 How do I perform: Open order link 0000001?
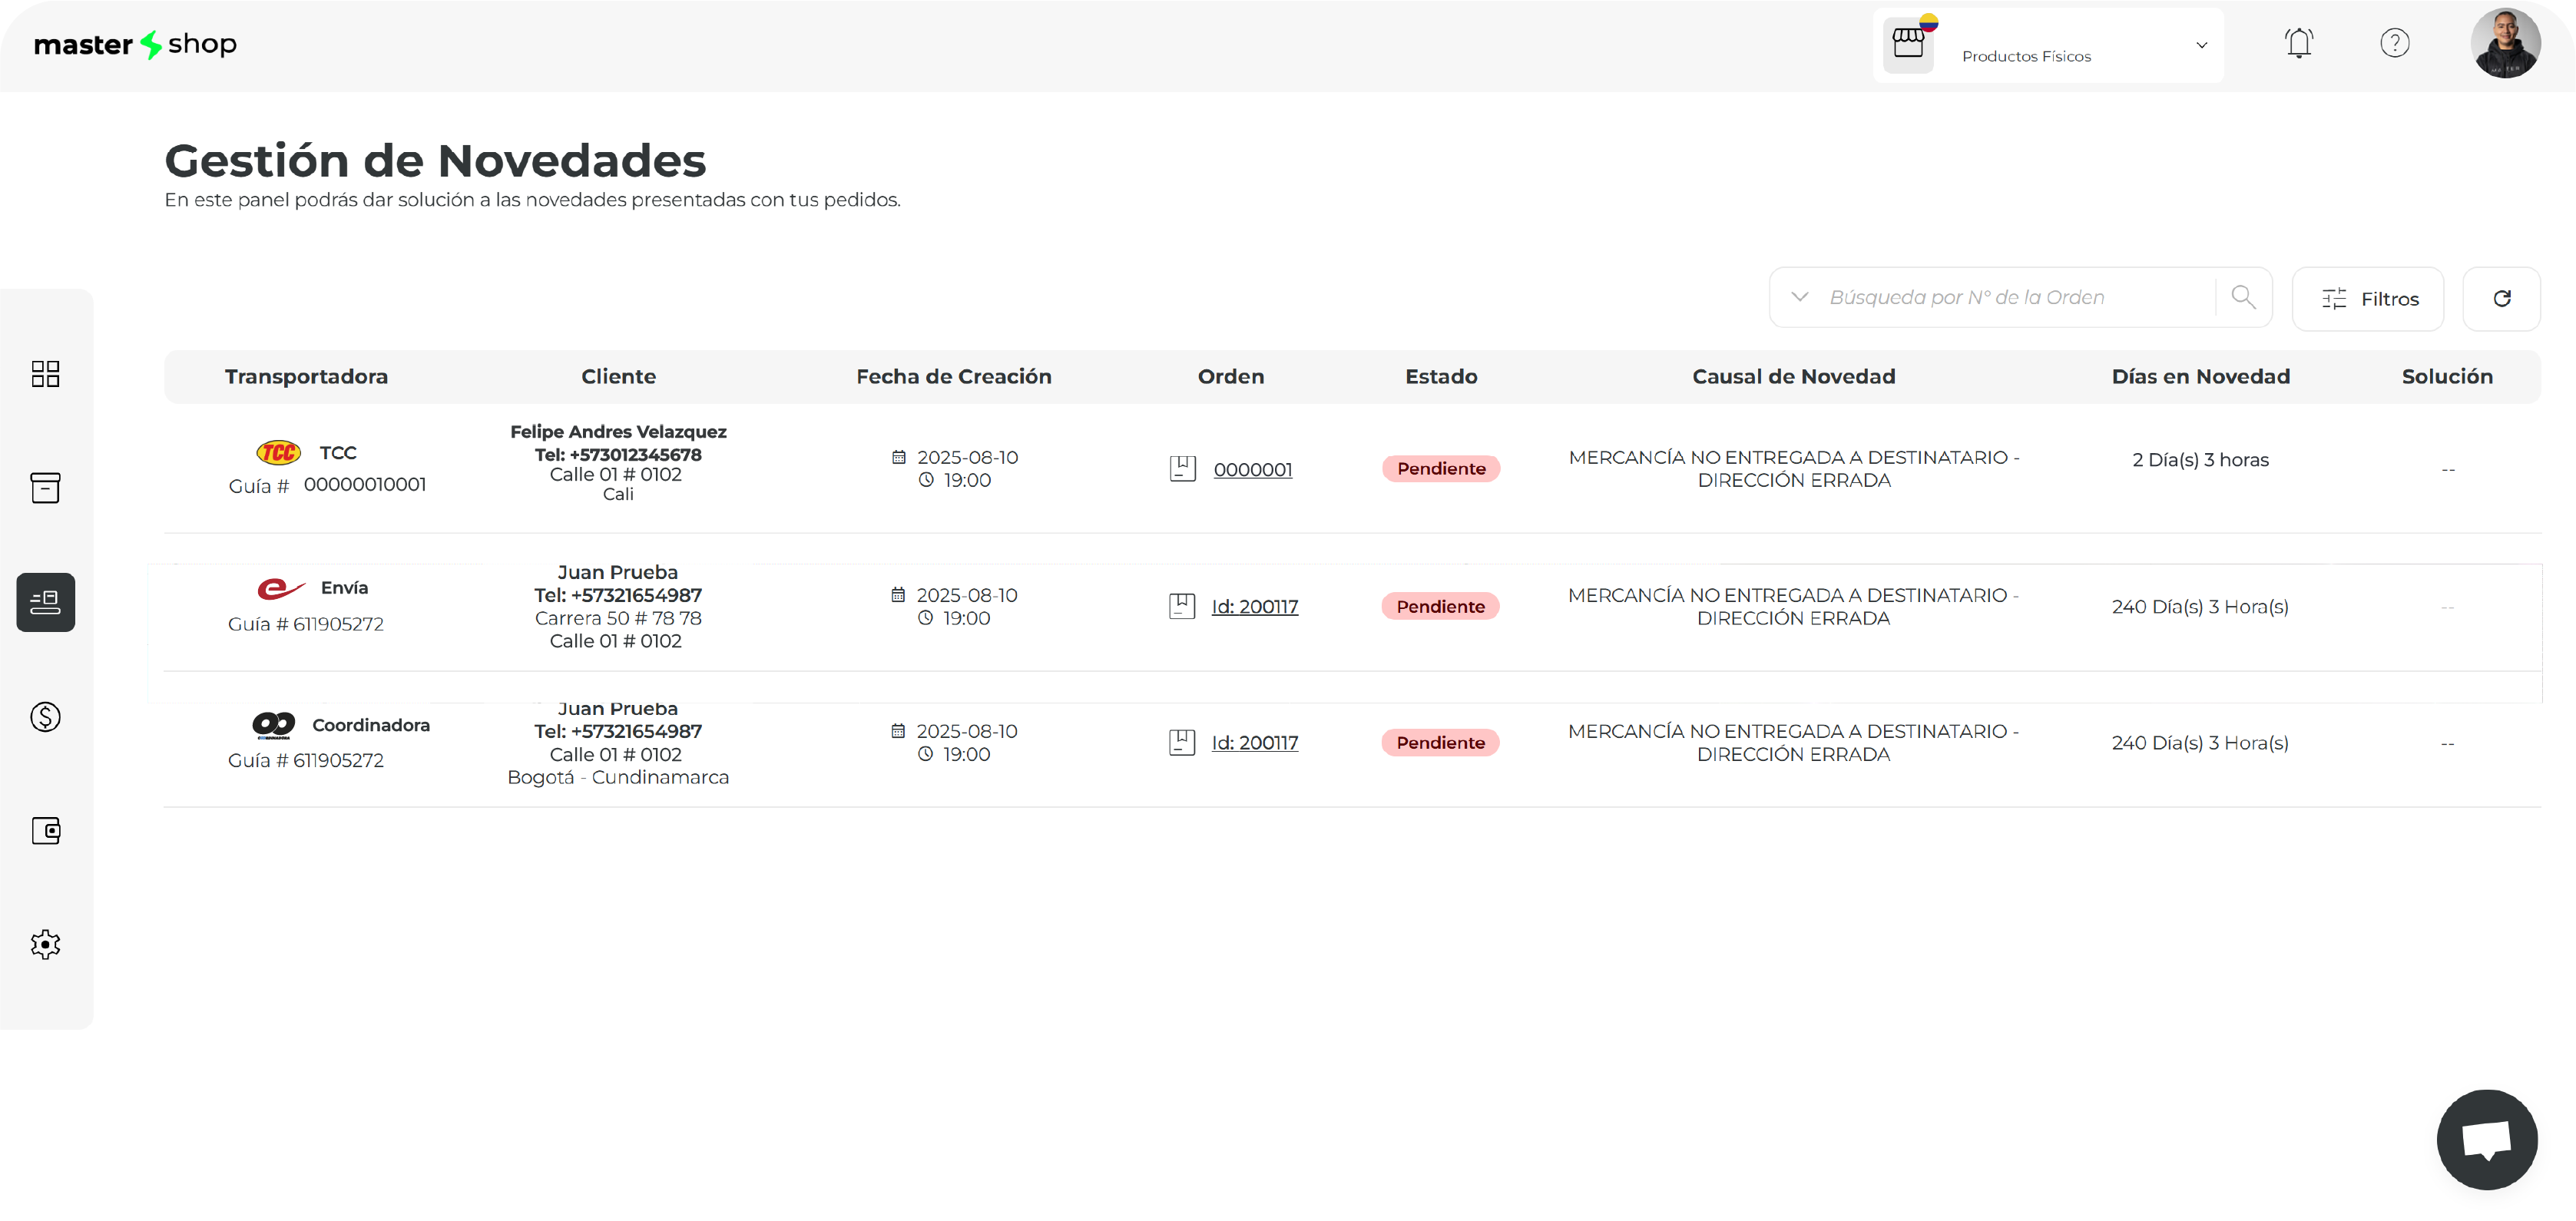pos(1252,469)
